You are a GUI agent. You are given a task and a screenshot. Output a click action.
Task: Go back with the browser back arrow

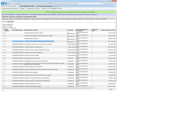pyautogui.click(x=2, y=3)
